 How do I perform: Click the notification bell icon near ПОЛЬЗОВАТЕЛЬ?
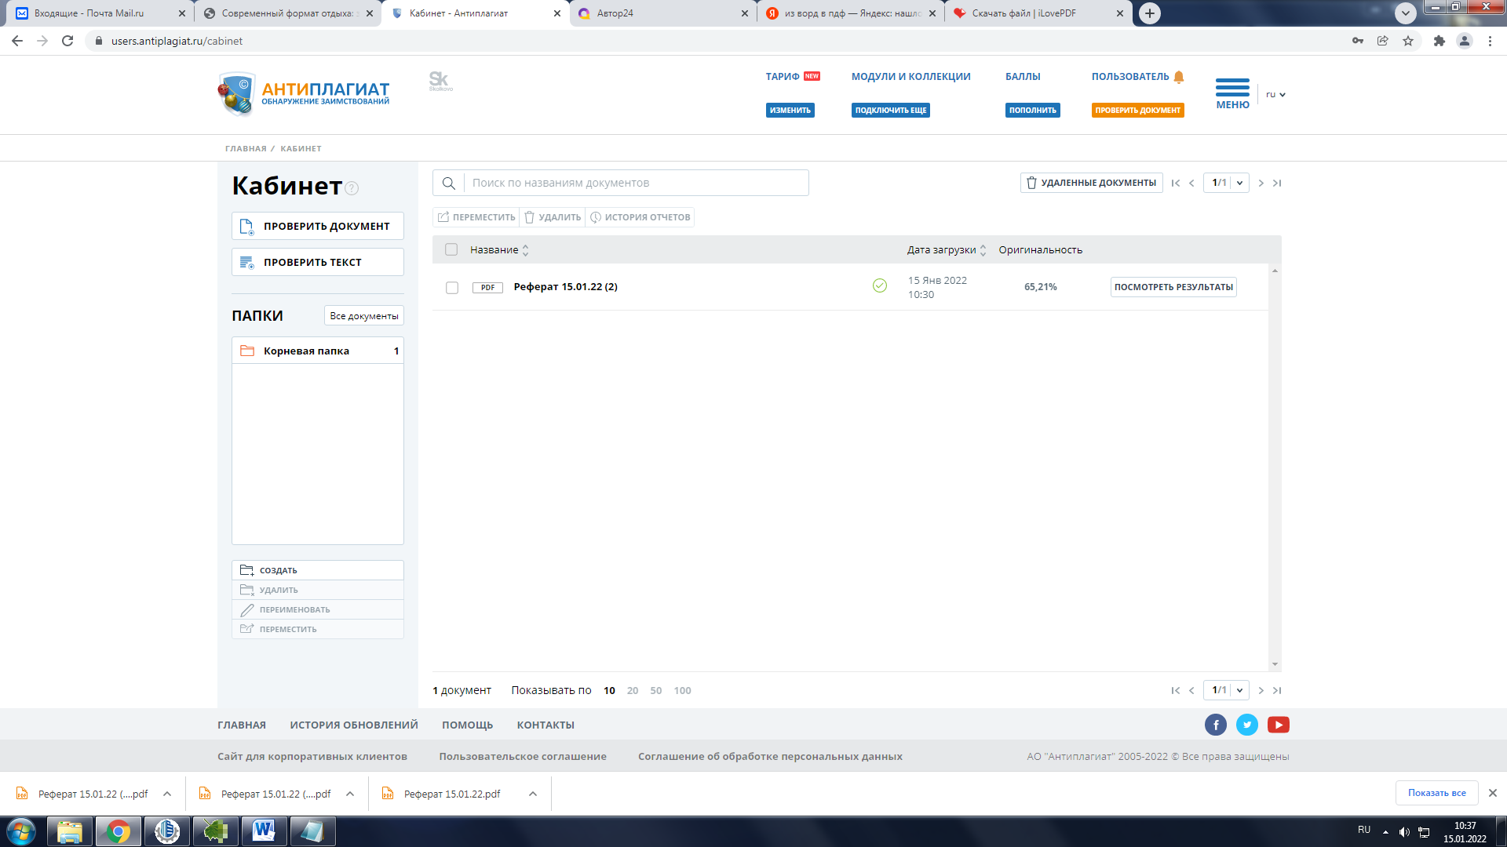pyautogui.click(x=1178, y=77)
